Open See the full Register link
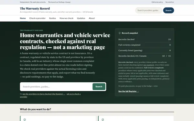Viewport: 194px width, 121px height. [129, 91]
